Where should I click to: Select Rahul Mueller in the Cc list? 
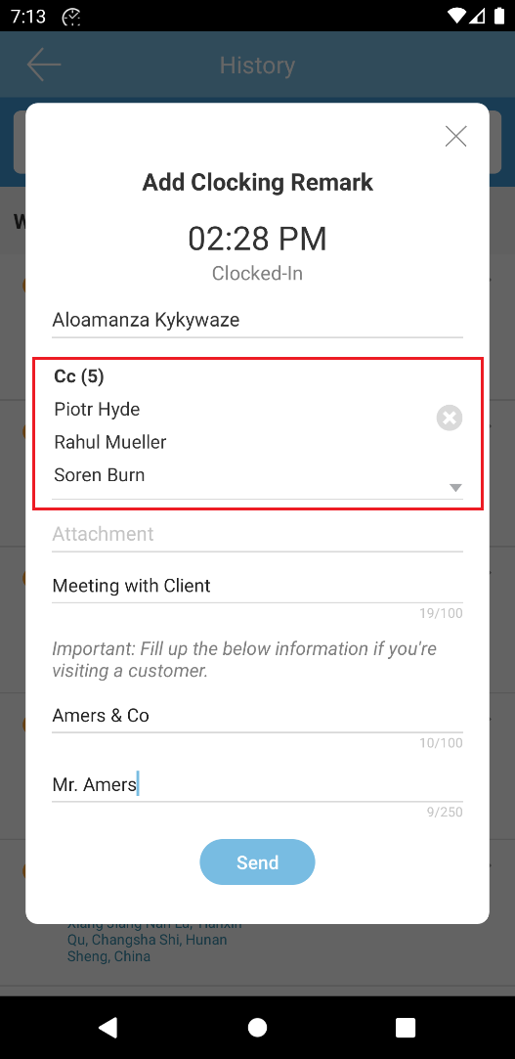(110, 442)
